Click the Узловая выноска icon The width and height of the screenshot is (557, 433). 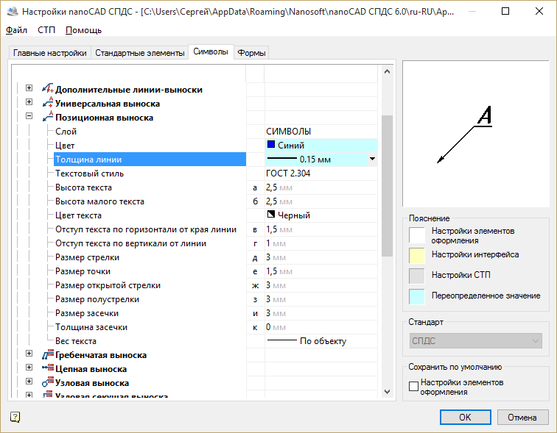click(48, 382)
